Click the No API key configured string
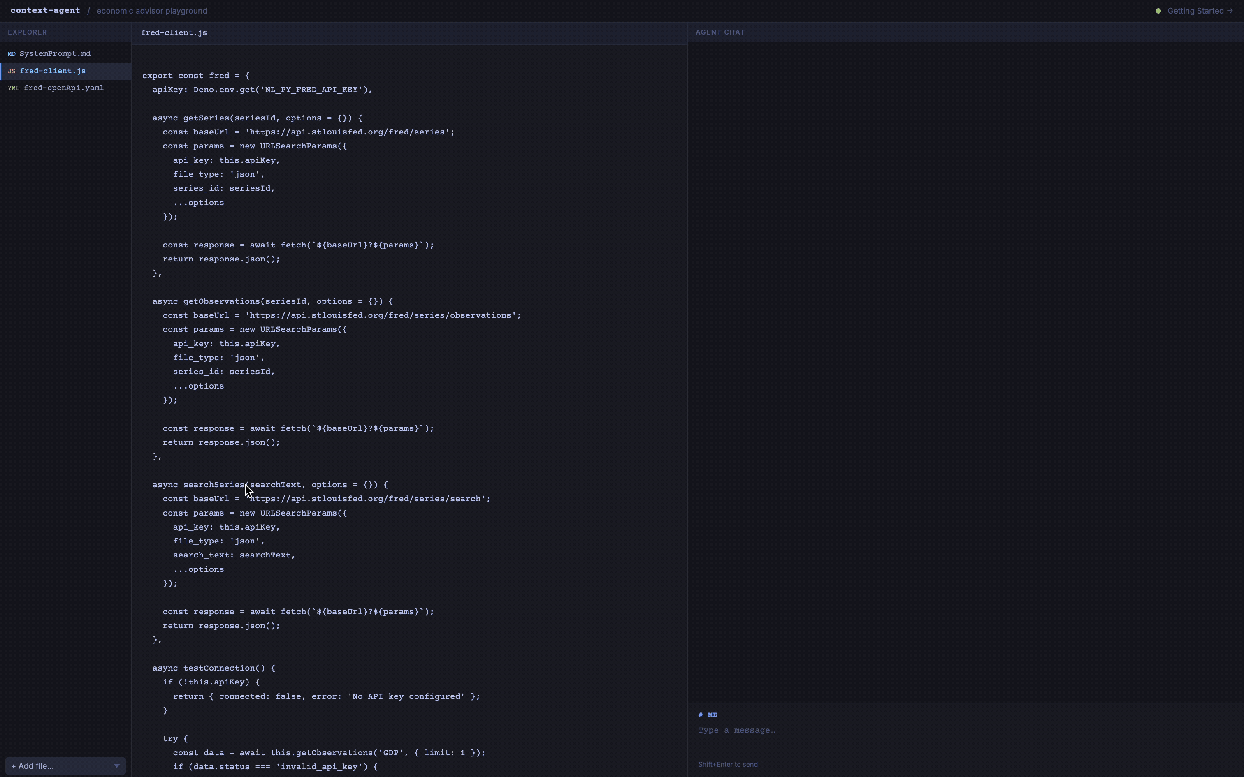1244x777 pixels. point(406,696)
